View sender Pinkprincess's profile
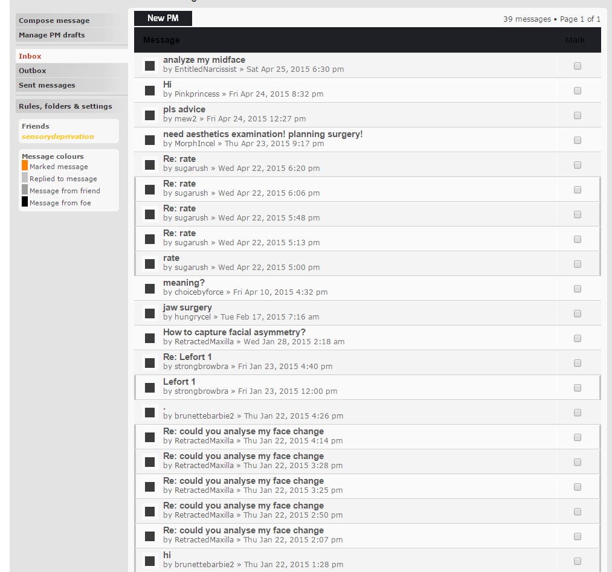612x572 pixels. [x=197, y=94]
